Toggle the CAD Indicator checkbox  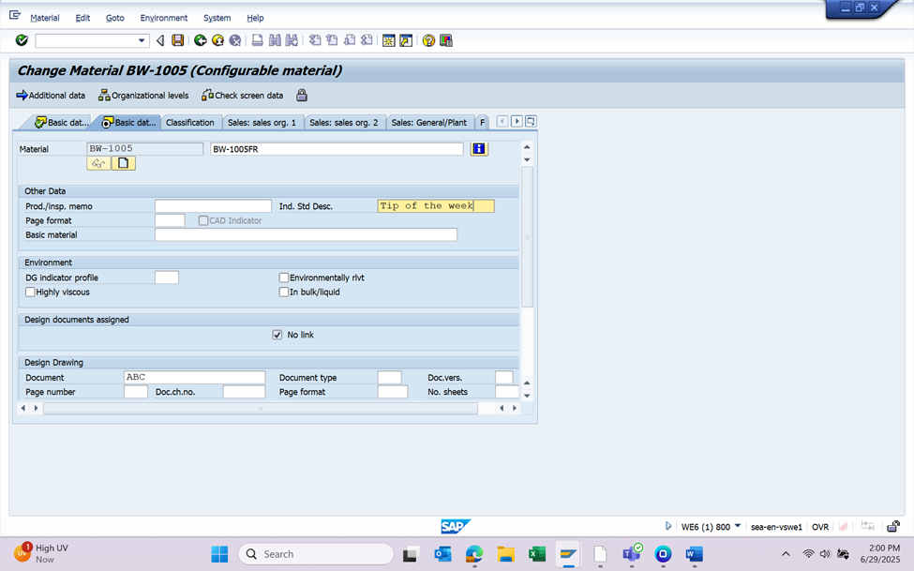coord(203,220)
